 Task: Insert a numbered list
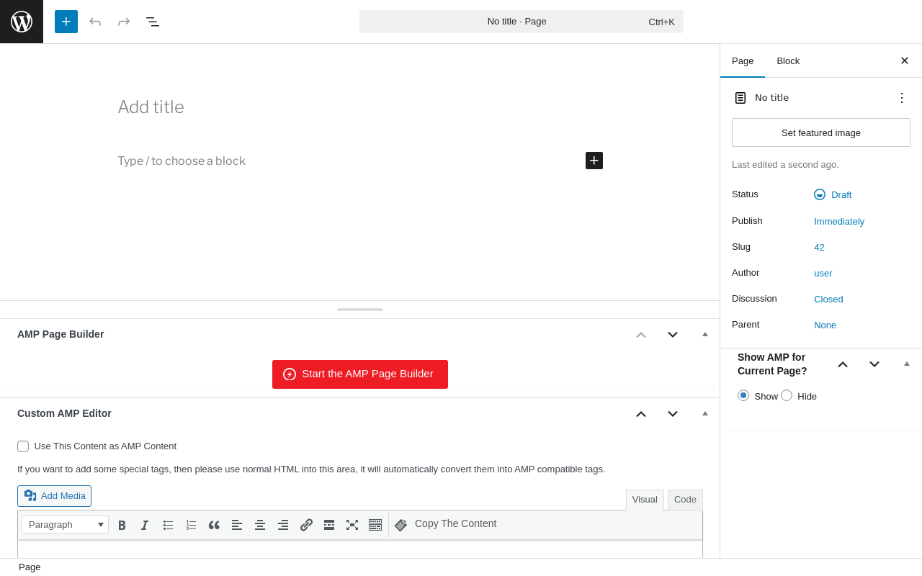tap(191, 525)
